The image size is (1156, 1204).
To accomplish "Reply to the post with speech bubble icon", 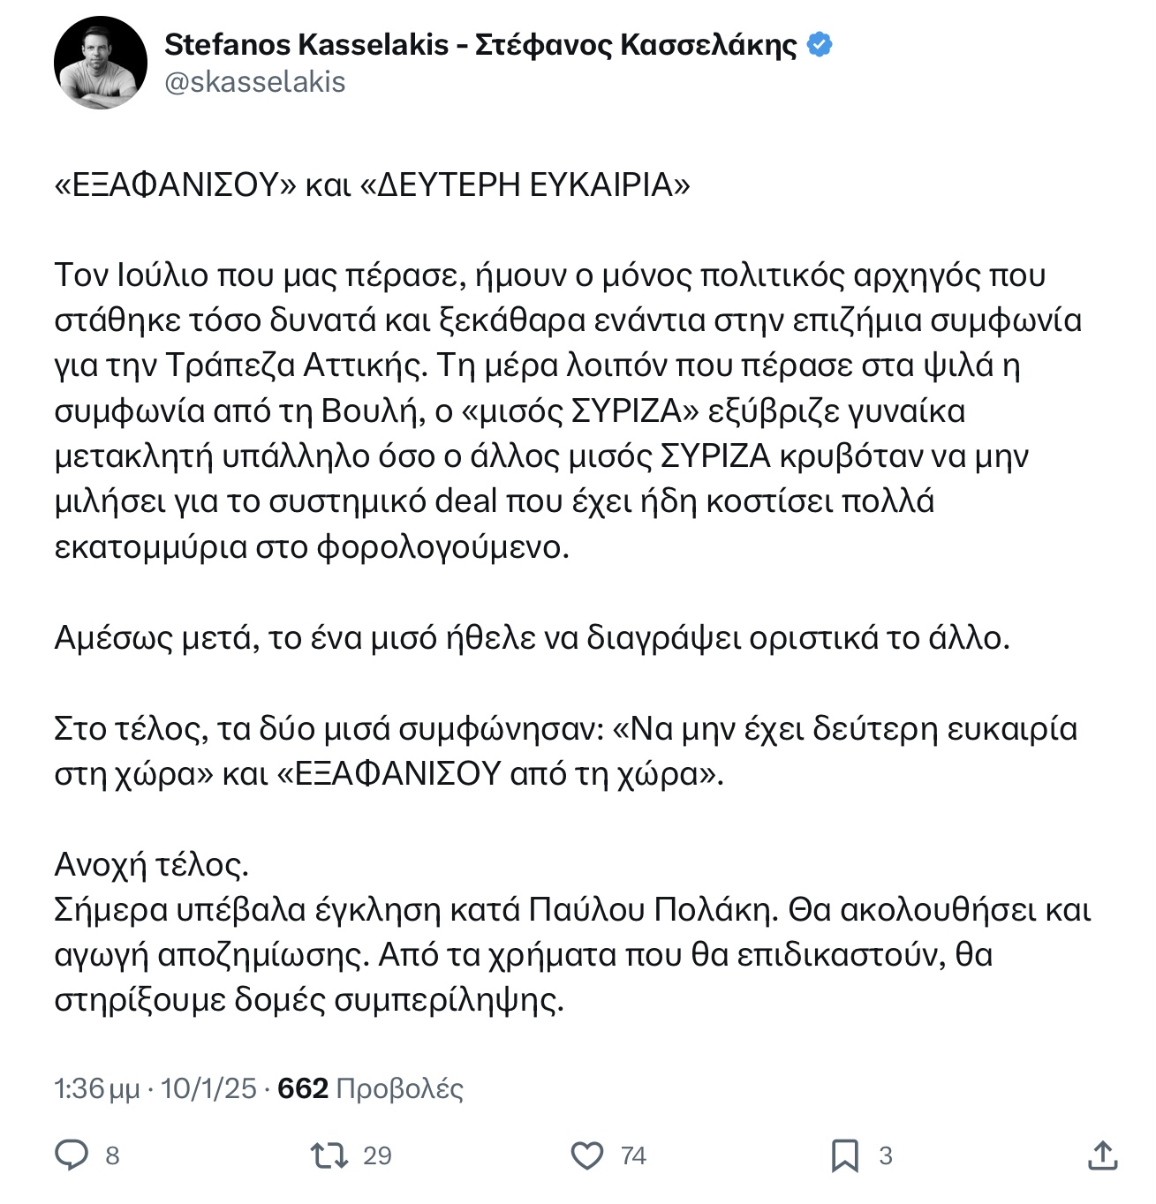I will click(x=72, y=1155).
